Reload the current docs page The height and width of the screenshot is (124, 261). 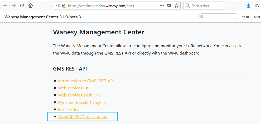pos(22,6)
